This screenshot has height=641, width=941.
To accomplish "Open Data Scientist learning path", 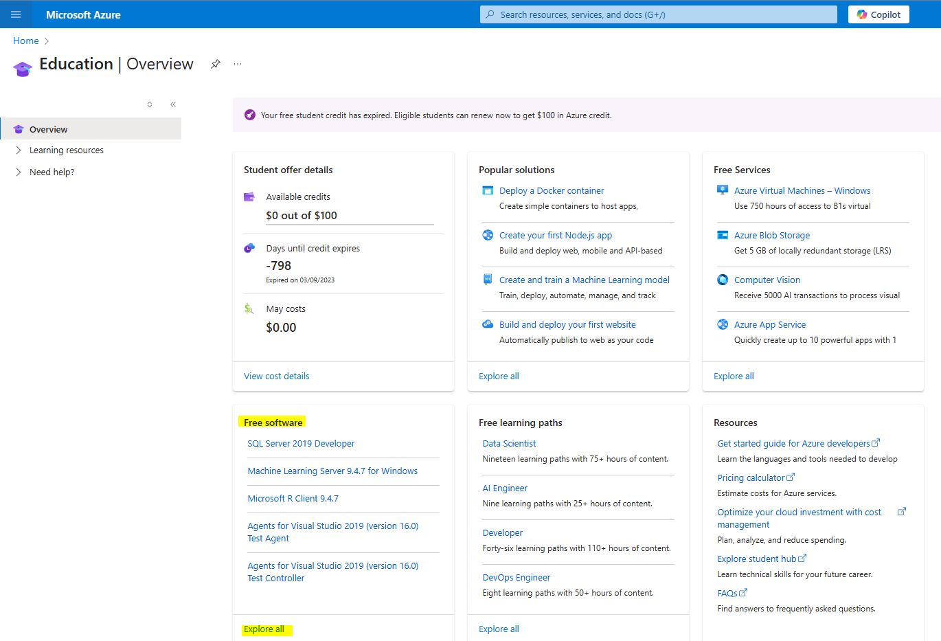I will (509, 443).
